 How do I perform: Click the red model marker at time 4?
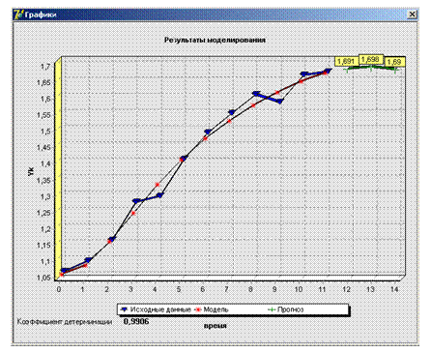point(158,185)
